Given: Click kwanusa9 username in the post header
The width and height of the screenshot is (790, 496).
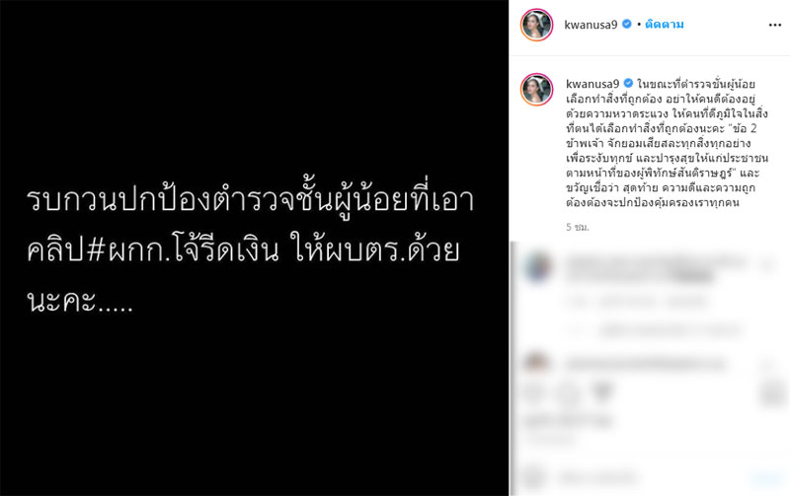Looking at the screenshot, I should tap(591, 25).
